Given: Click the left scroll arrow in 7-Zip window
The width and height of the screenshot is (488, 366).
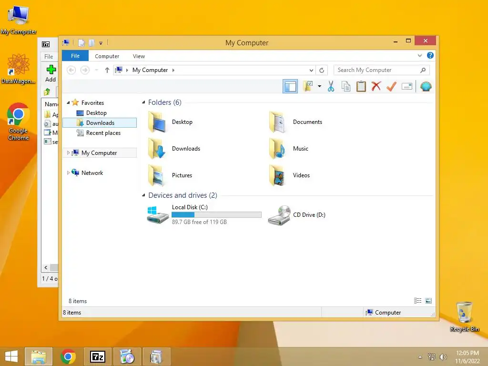Looking at the screenshot, I should point(46,267).
